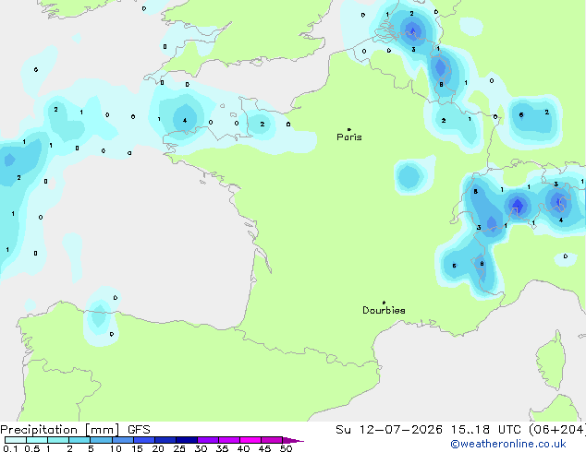The height and width of the screenshot is (452, 586).
Task: Select the 40–45 mm magenta swatch
Action: pos(250,440)
